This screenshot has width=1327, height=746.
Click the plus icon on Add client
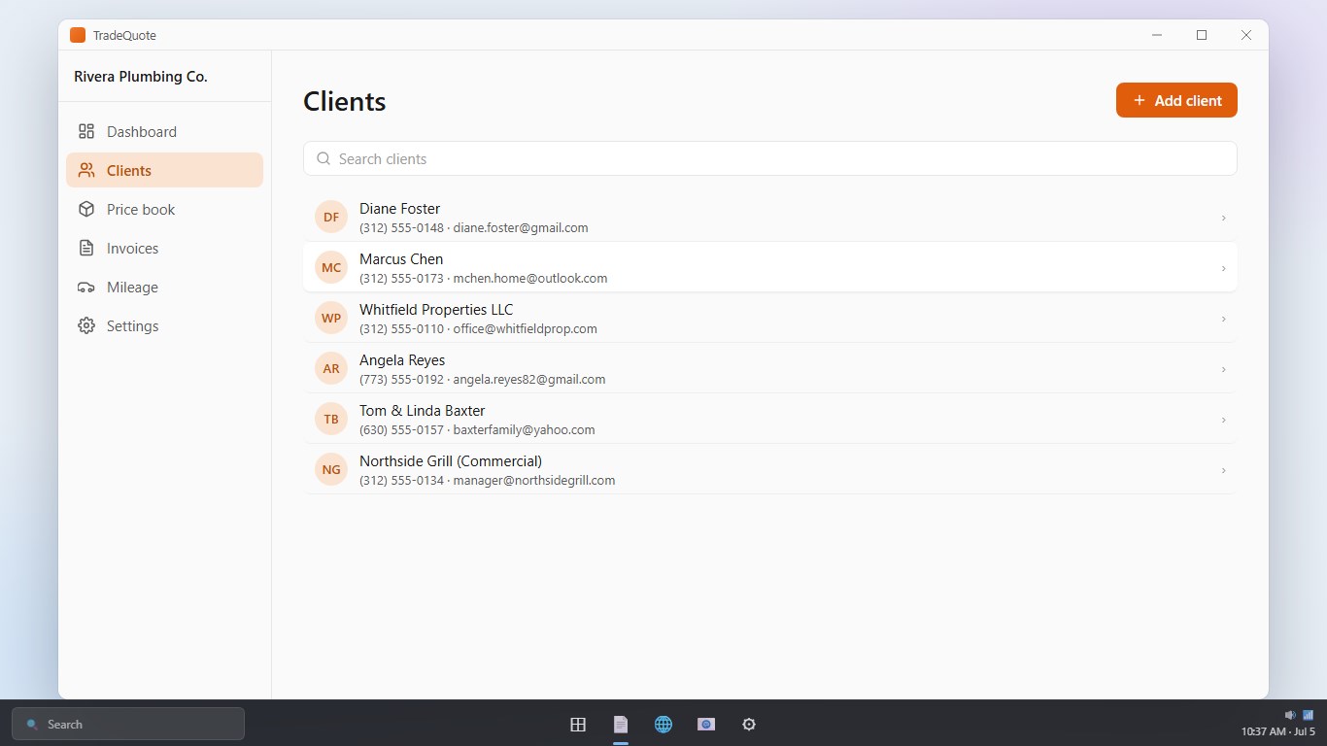[x=1140, y=100]
